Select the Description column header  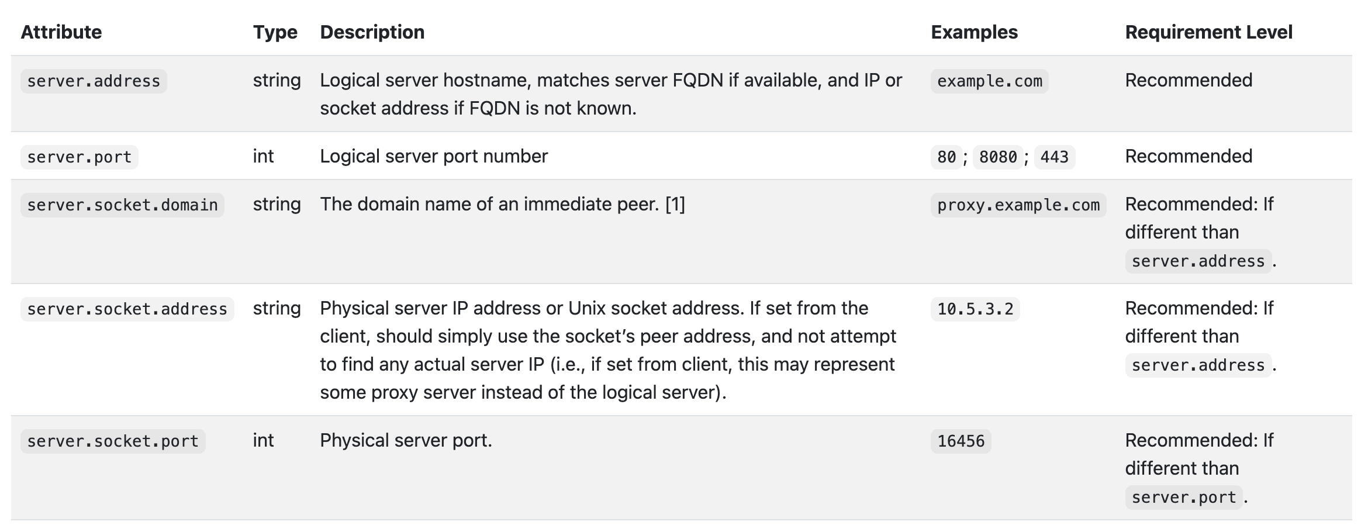pyautogui.click(x=372, y=32)
